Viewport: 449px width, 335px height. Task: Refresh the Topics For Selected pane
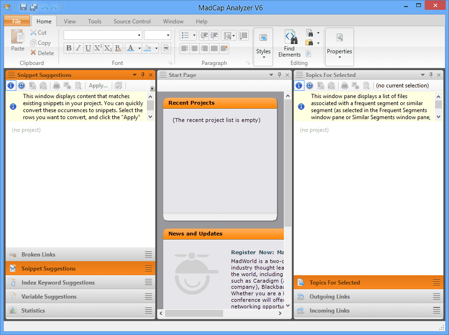[x=310, y=86]
